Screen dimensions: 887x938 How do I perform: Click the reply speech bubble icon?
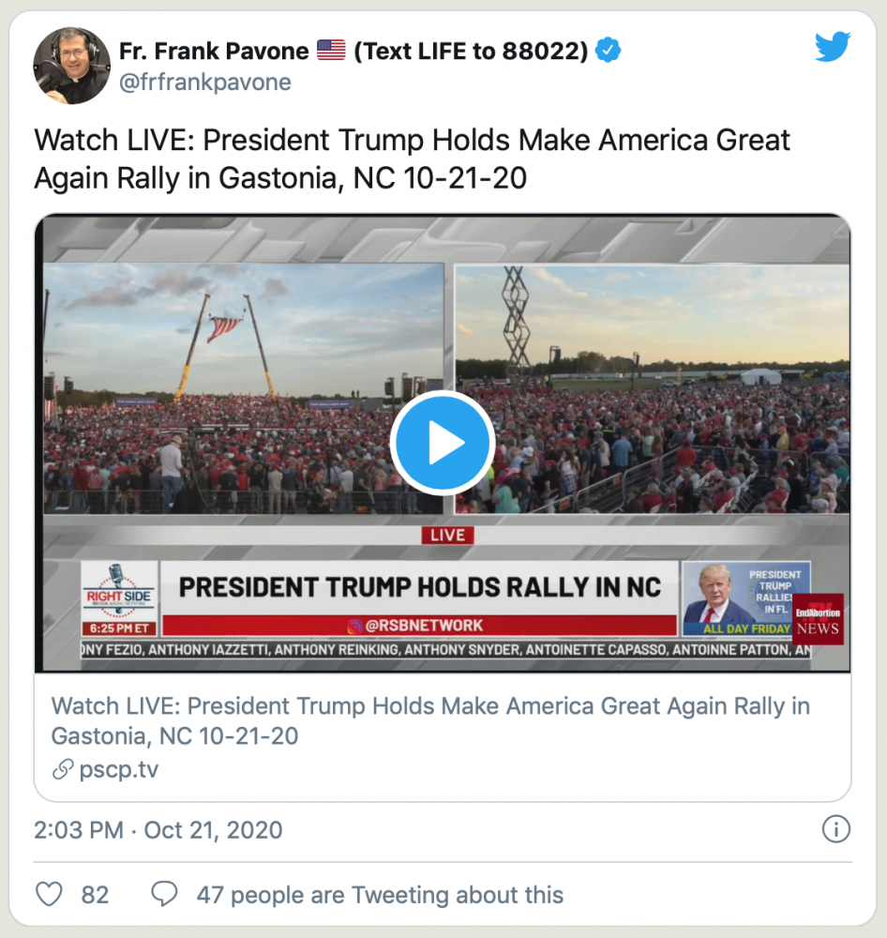point(165,894)
